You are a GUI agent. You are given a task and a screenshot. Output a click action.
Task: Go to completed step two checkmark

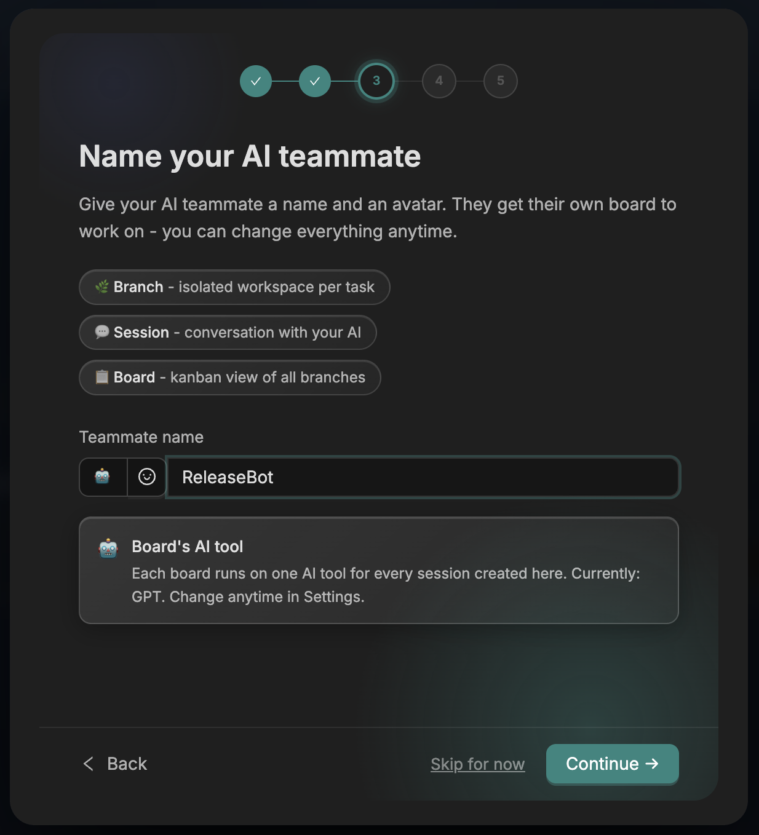coord(315,81)
